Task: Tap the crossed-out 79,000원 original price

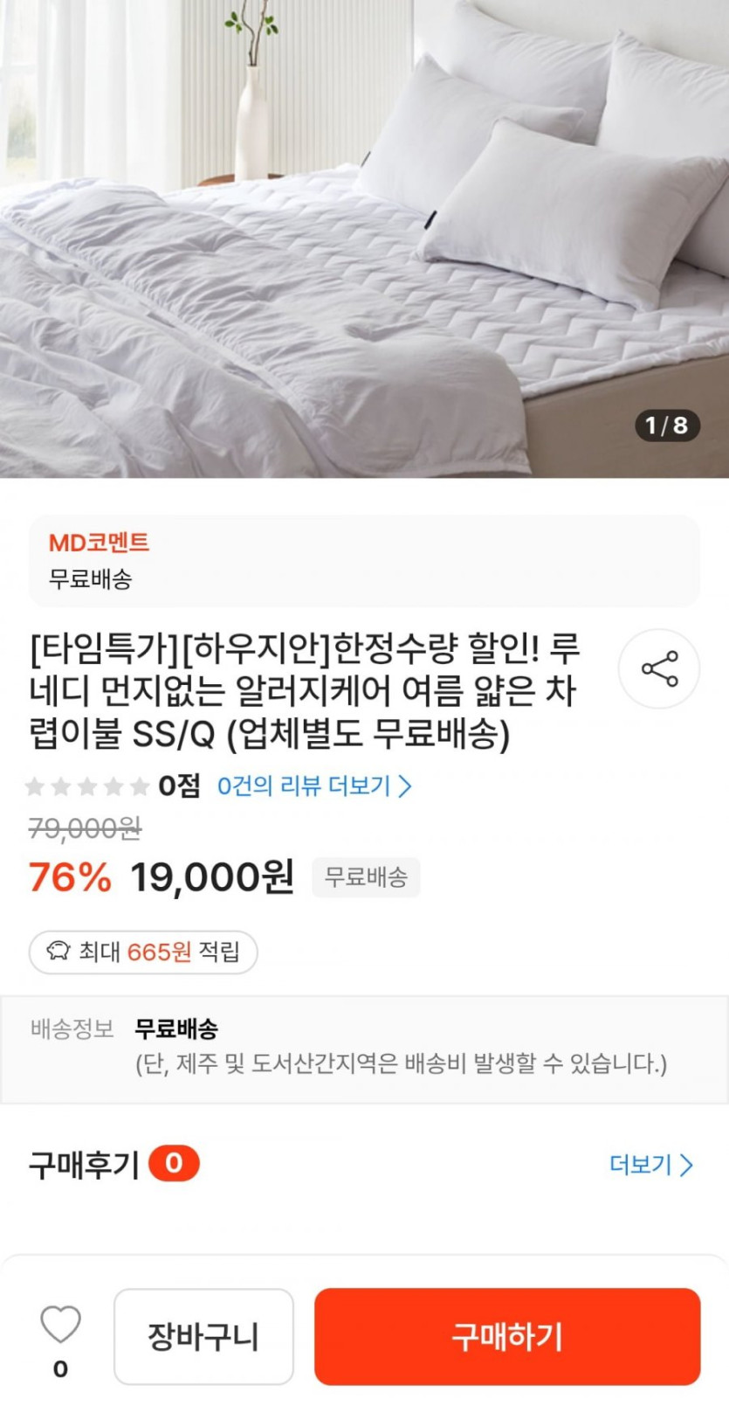Action: point(85,828)
